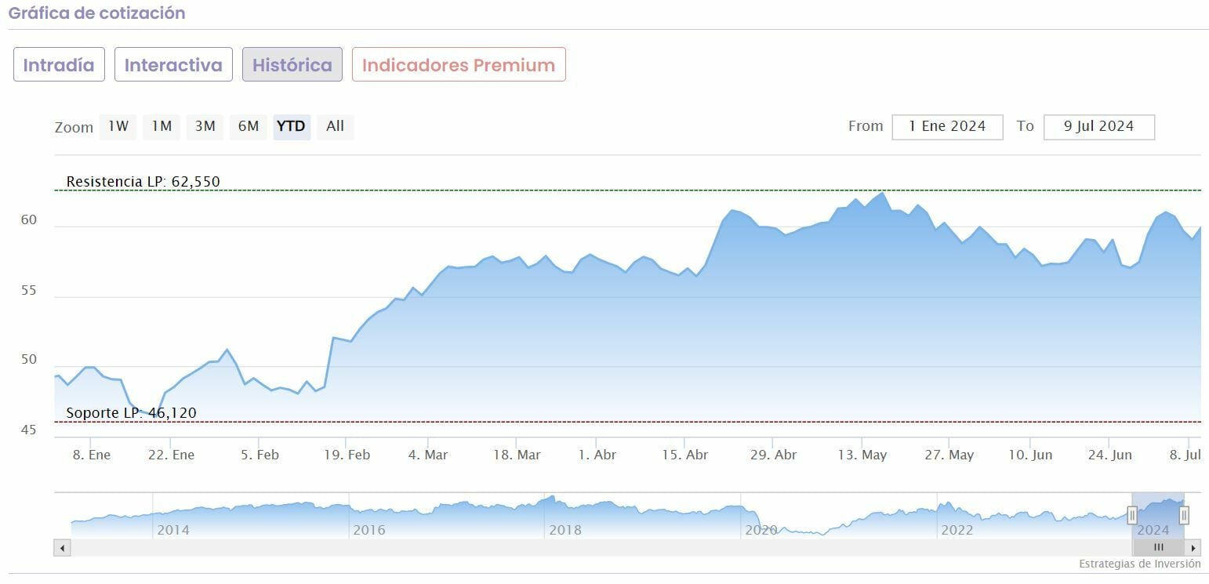Image resolution: width=1209 pixels, height=584 pixels.
Task: Click the scrollbar thumb grip below 2024
Action: tap(1158, 547)
